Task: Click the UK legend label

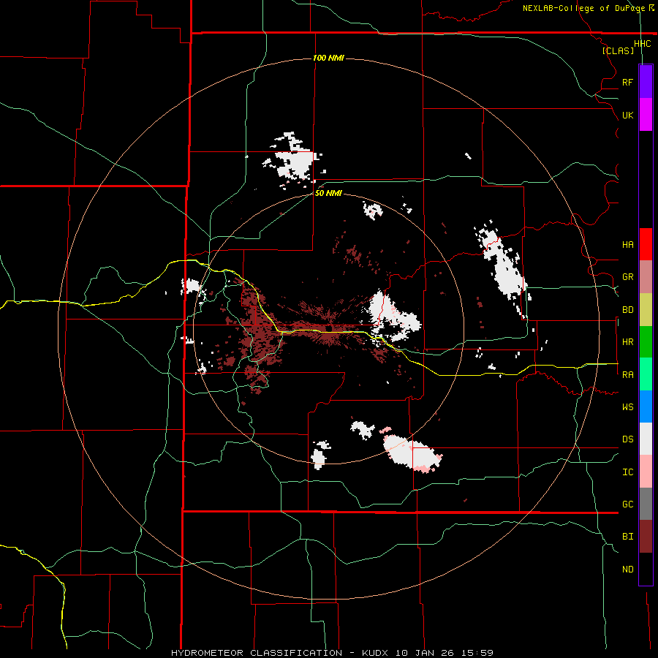Action: pyautogui.click(x=627, y=115)
